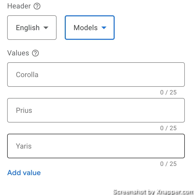Click the Yaris placeholder text
Viewport: 194px width, 195px height.
(x=24, y=146)
